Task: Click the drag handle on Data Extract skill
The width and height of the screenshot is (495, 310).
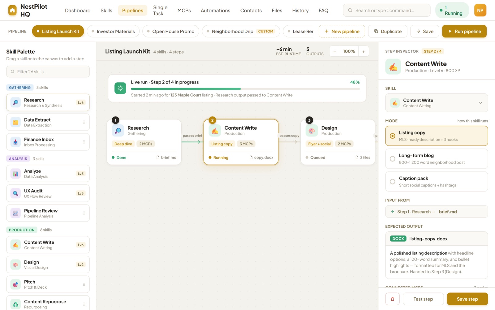Action: tap(84, 122)
